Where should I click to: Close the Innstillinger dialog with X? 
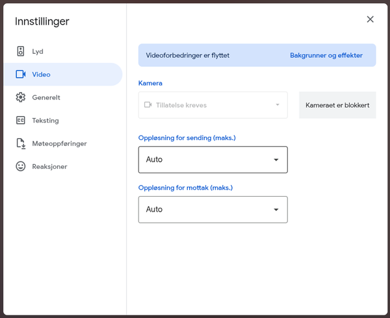[x=370, y=19]
